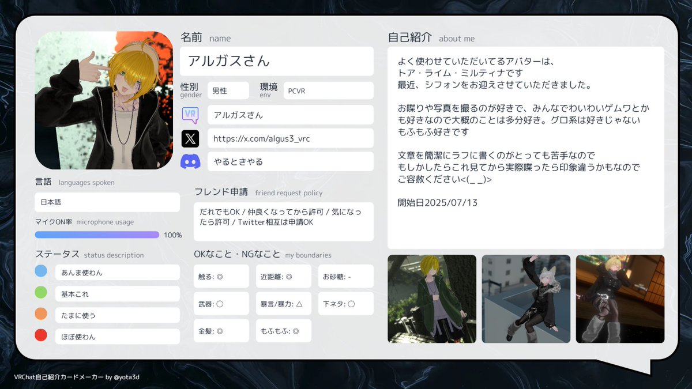Adjust the microphone usage slider

97,235
